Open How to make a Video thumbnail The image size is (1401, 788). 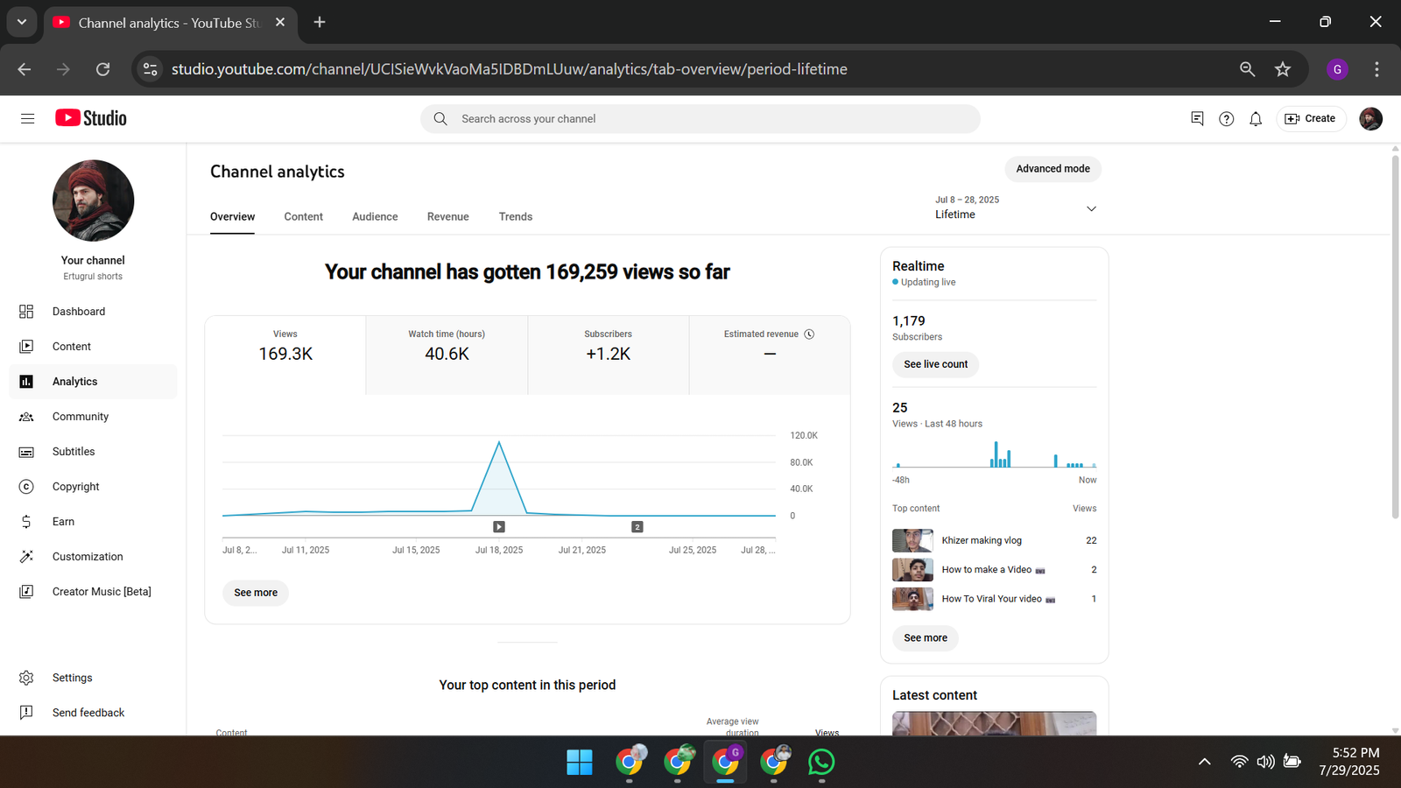tap(912, 570)
